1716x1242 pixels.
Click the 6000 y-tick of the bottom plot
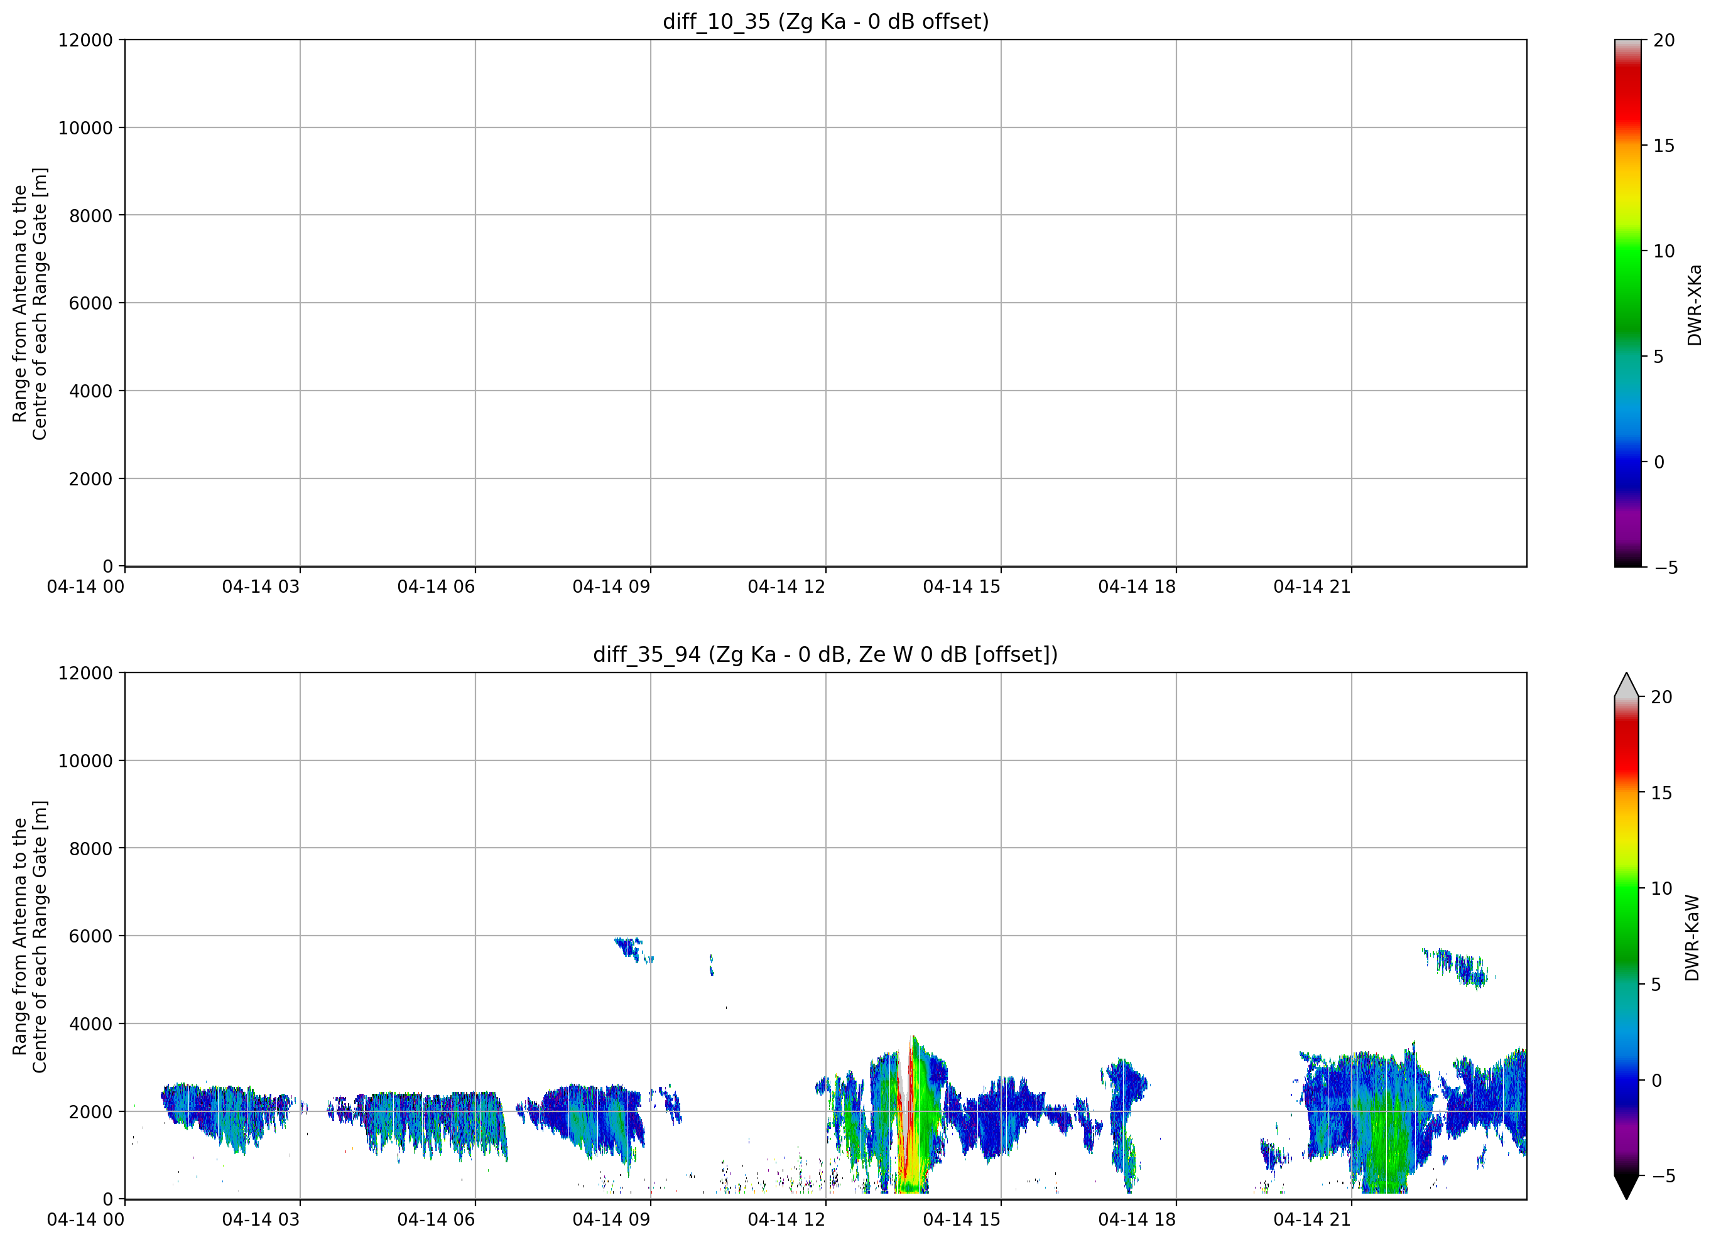[91, 936]
